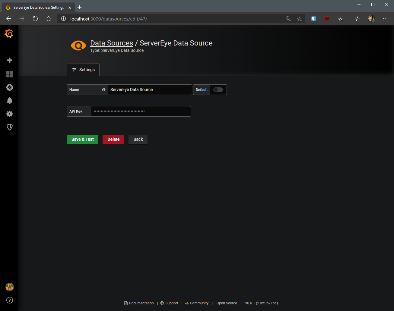Viewport: 394px width, 311px height.
Task: Close the ServerEye Data Source browser tab
Action: [70, 8]
